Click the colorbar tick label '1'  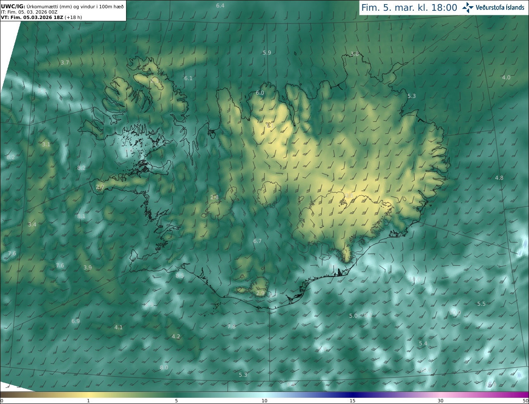tap(88, 401)
